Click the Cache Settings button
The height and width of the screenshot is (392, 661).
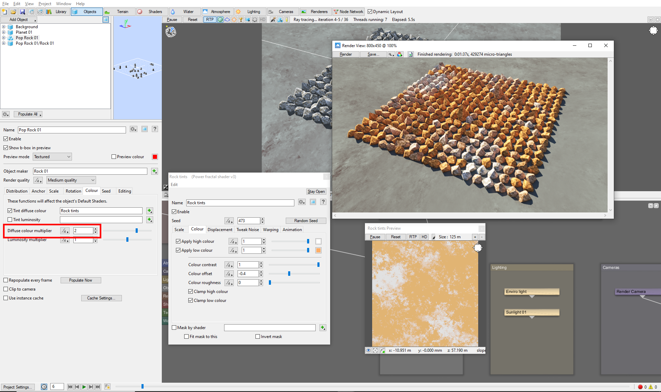[101, 298]
